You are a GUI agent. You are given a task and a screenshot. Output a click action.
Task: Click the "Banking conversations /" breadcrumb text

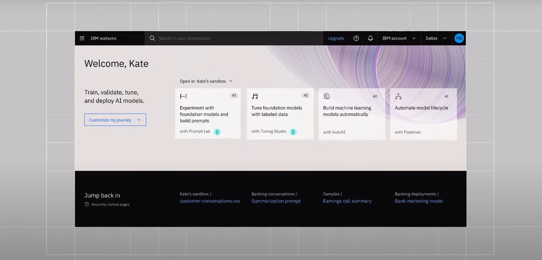pos(274,194)
